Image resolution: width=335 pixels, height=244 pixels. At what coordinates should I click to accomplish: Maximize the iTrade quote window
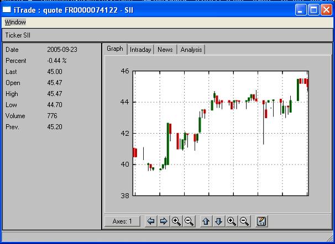[313, 10]
